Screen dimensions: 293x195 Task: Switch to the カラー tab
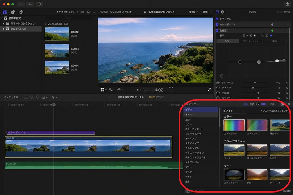tap(228, 41)
